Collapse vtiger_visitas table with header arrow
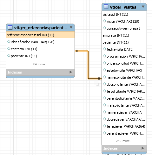Viewport: 152px width, 155px height. tap(143, 7)
